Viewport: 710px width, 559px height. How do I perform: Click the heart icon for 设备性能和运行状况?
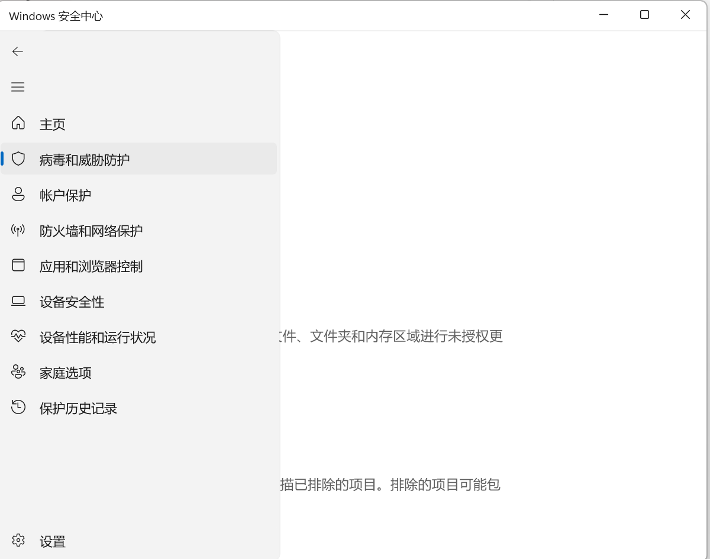point(18,336)
